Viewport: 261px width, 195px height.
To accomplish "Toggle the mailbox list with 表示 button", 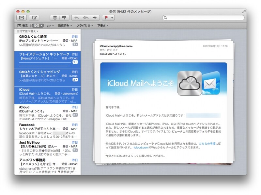I will (22, 25).
